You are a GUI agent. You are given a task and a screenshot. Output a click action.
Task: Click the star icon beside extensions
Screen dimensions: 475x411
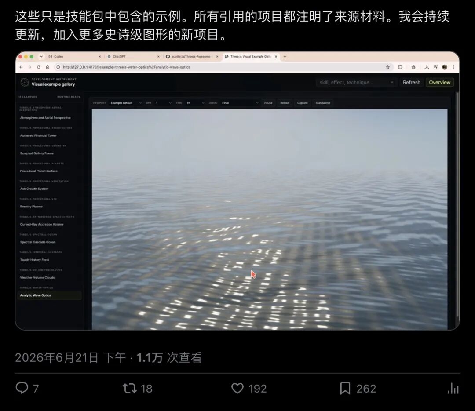click(x=413, y=67)
